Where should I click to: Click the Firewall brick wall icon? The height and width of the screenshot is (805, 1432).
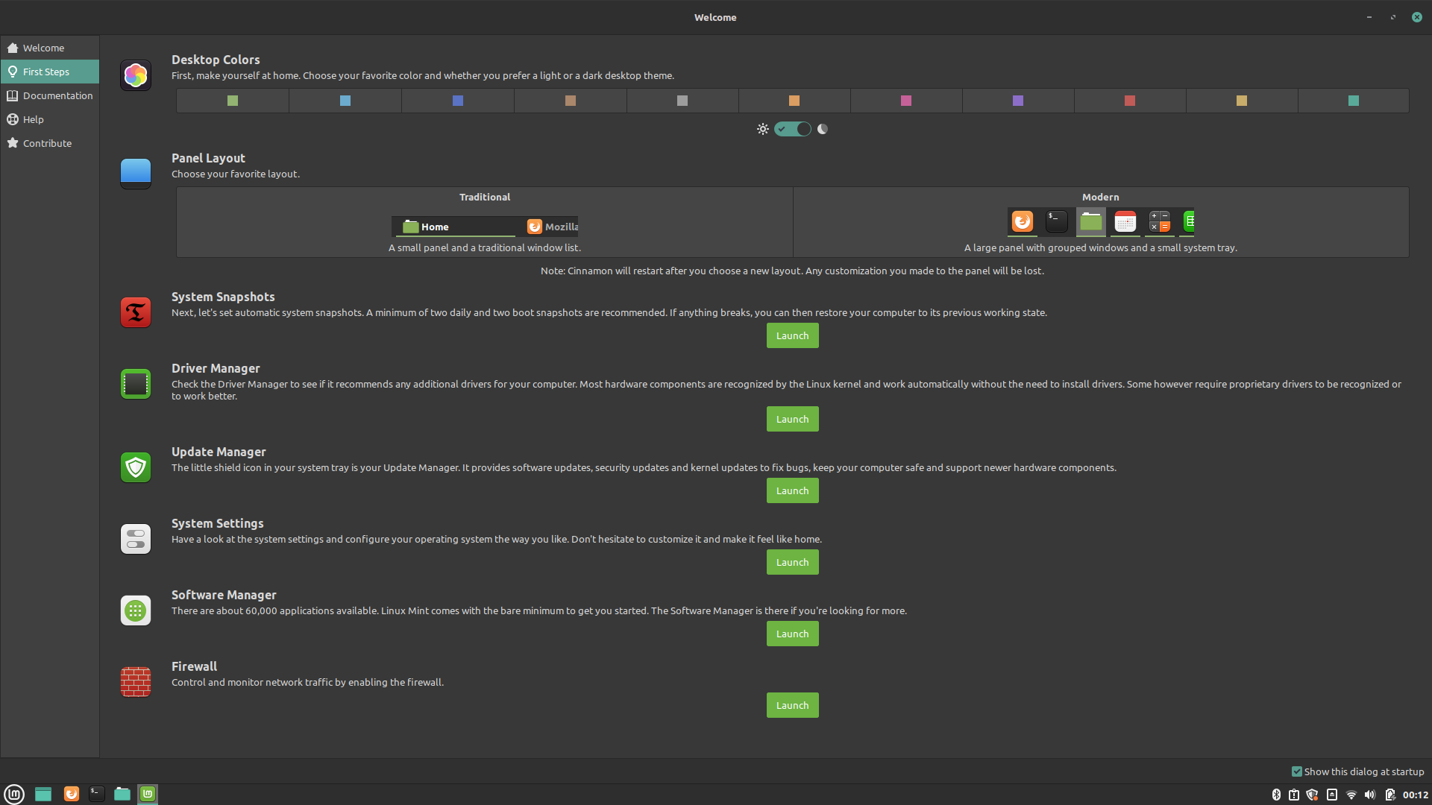(x=135, y=681)
